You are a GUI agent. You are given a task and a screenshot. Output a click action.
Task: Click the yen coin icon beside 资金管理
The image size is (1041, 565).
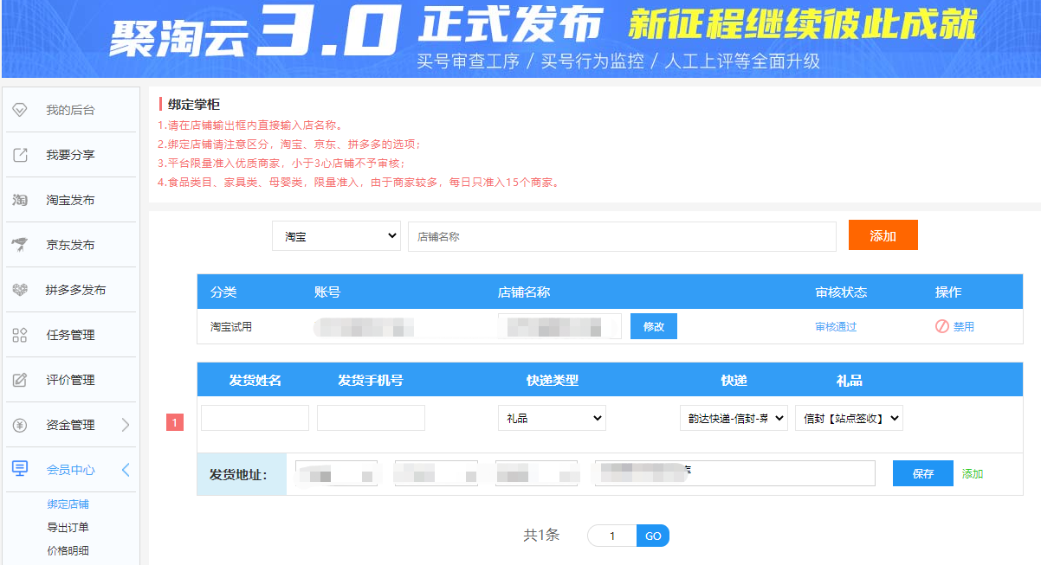[20, 425]
